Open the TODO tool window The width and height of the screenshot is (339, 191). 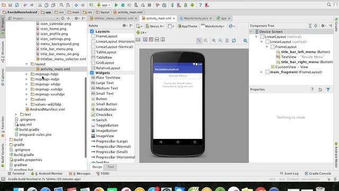(103, 173)
